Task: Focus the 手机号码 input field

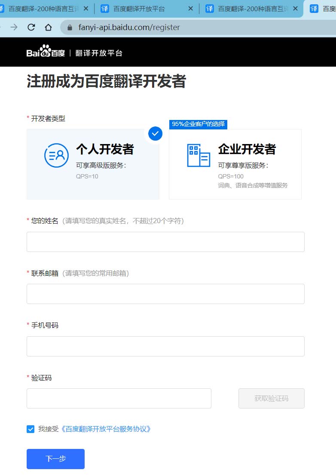Action: 165,346
